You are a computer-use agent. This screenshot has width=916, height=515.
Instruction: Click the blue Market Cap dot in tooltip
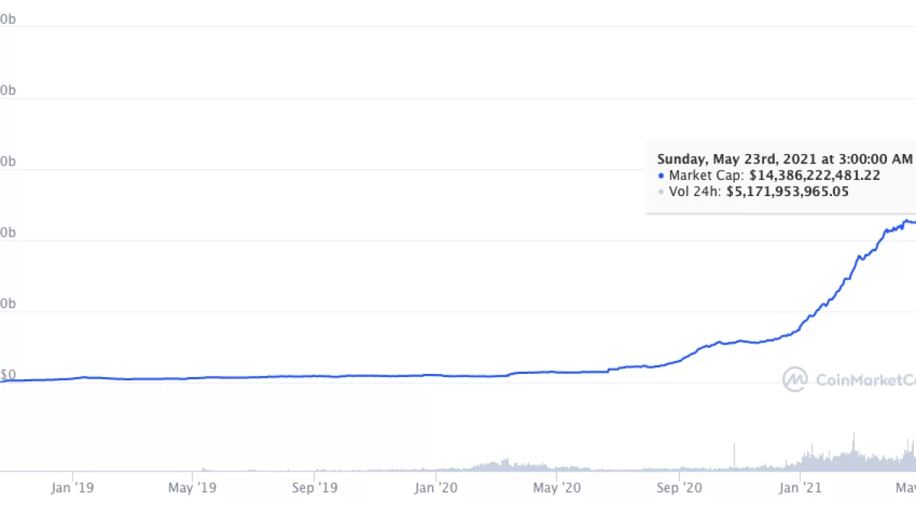pos(661,175)
